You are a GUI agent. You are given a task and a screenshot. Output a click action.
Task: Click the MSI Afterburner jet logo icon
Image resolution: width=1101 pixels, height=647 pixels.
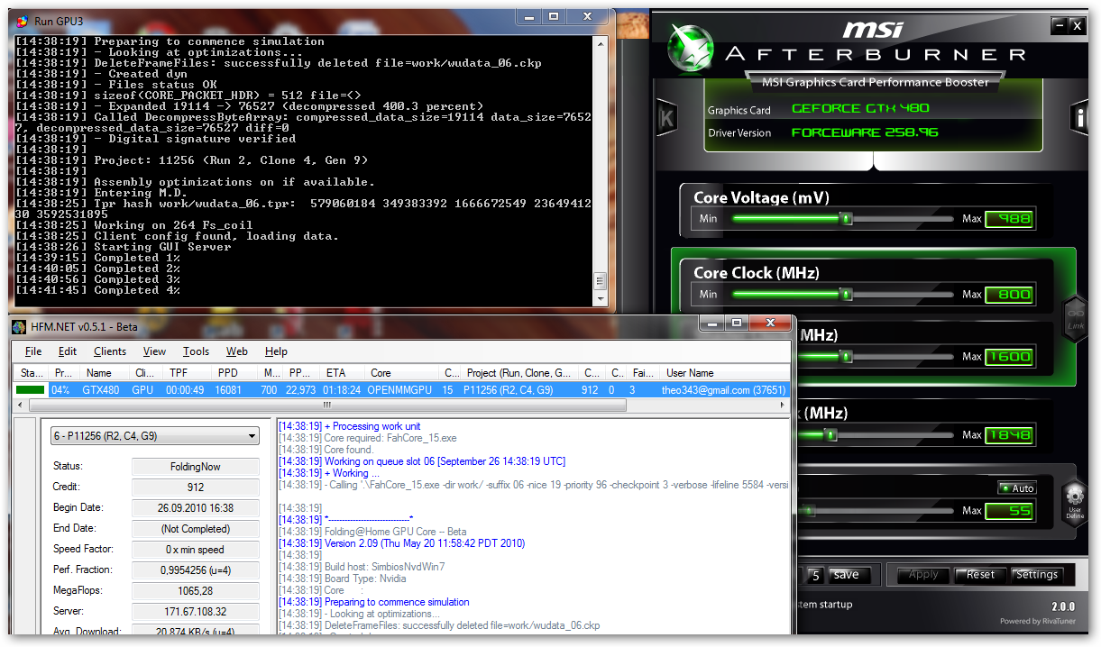(692, 47)
